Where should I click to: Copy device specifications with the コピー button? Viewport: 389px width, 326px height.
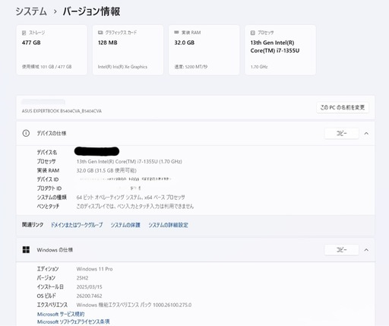[342, 134]
